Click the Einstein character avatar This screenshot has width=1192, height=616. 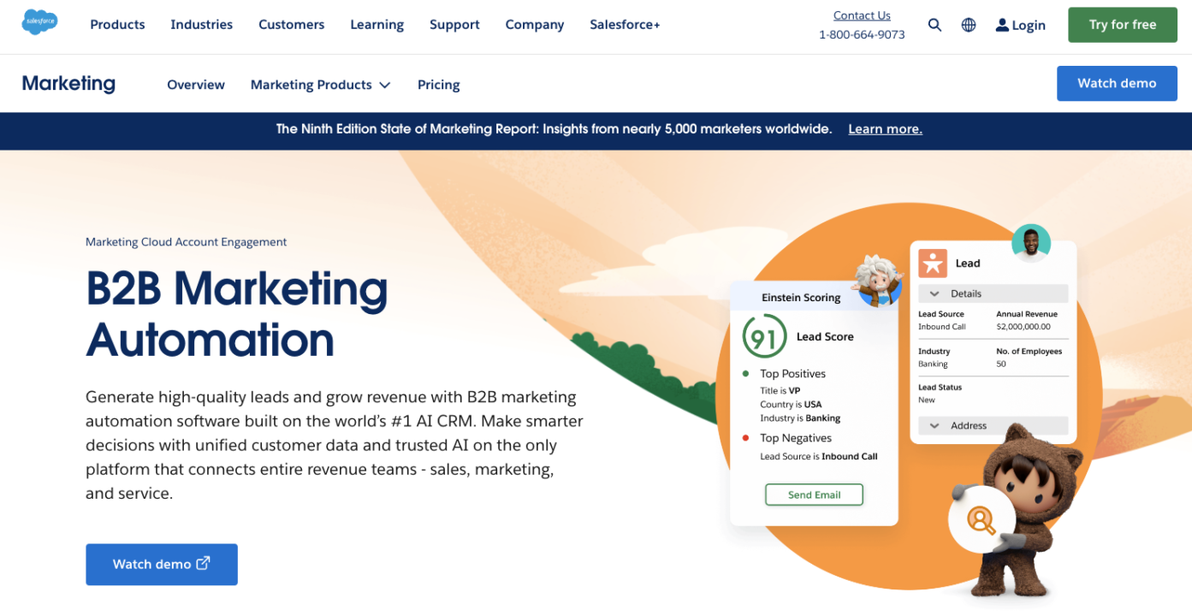[x=879, y=281]
